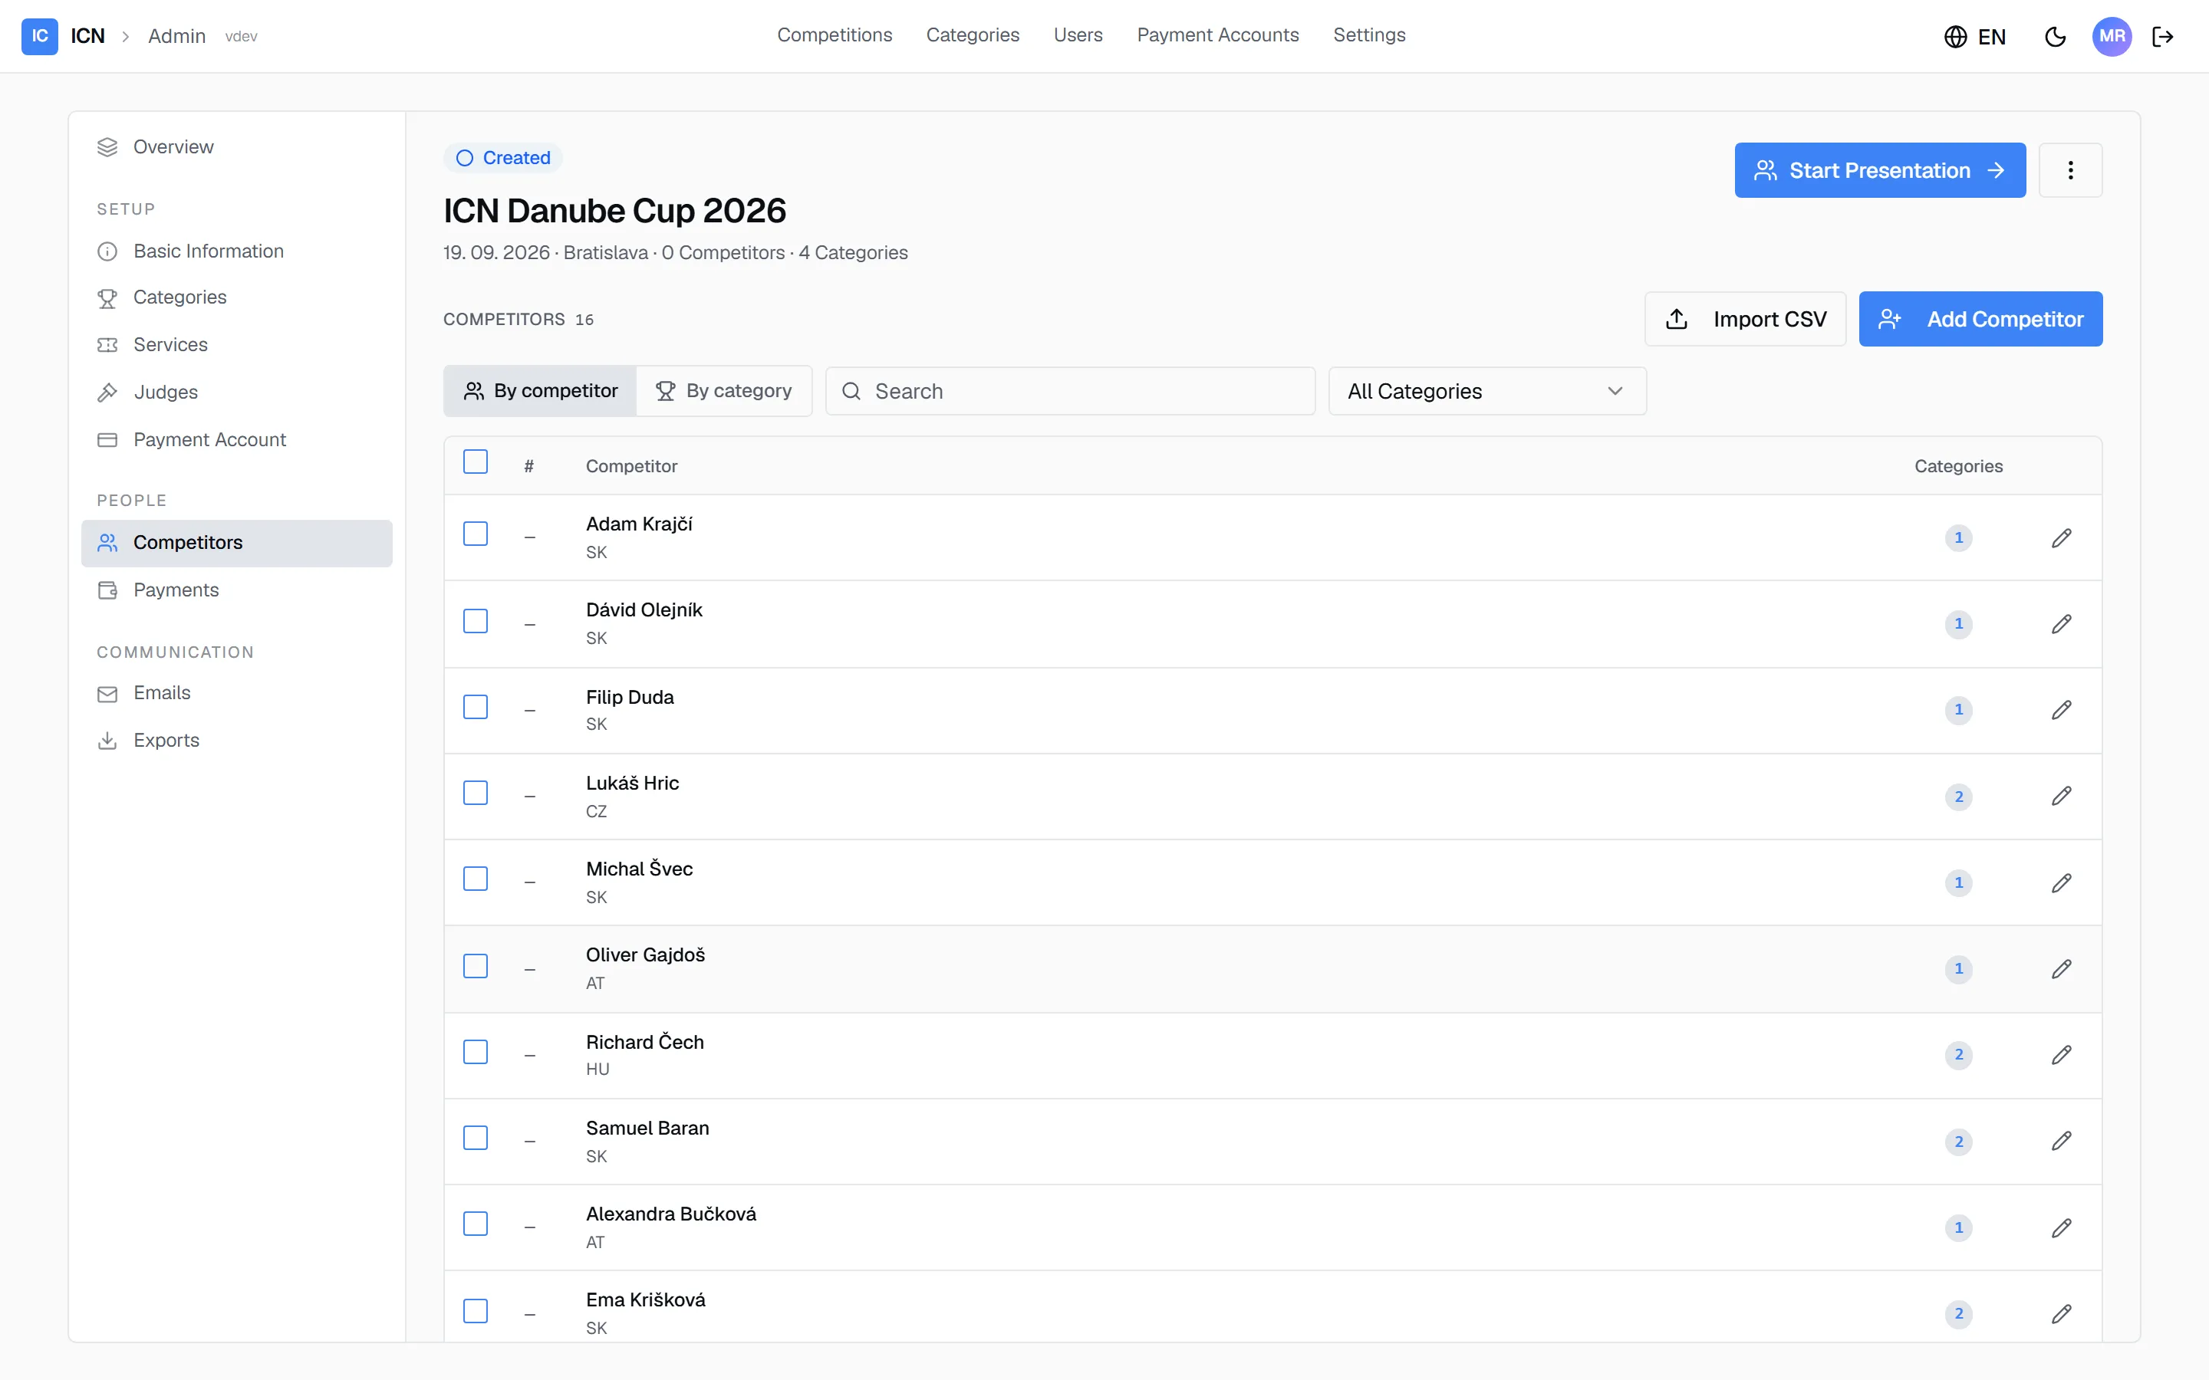This screenshot has height=1380, width=2209.
Task: Focus the competitor Search field
Action: click(1070, 392)
